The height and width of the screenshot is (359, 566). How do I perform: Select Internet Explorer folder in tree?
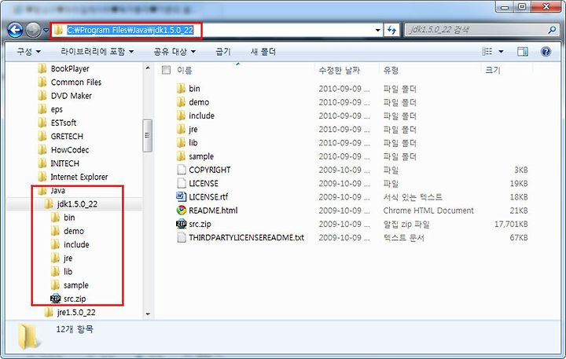(x=79, y=177)
